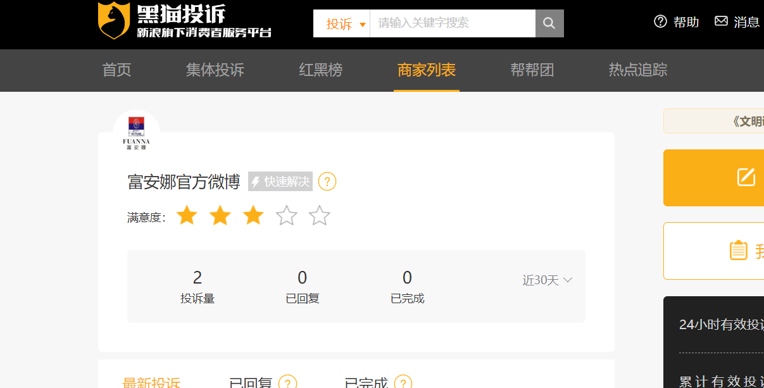This screenshot has height=388, width=764.
Task: Click the clipboard icon in white button
Action: pyautogui.click(x=738, y=251)
